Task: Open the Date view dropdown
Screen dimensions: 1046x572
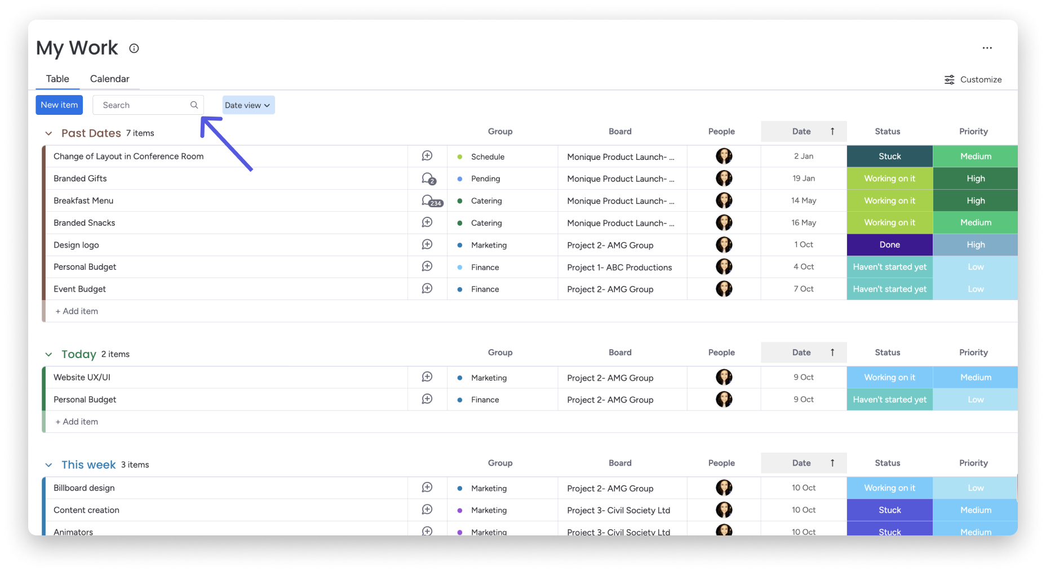Action: (x=248, y=105)
